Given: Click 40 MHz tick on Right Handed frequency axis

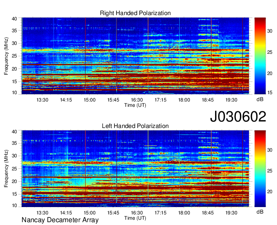Looking at the screenshot, I should 15,19.
